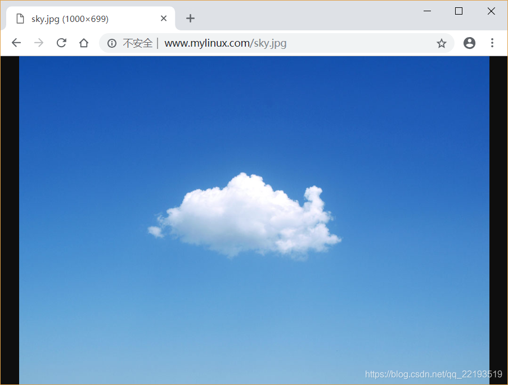Close the sky.jpg tab
The image size is (508, 385).
point(164,19)
